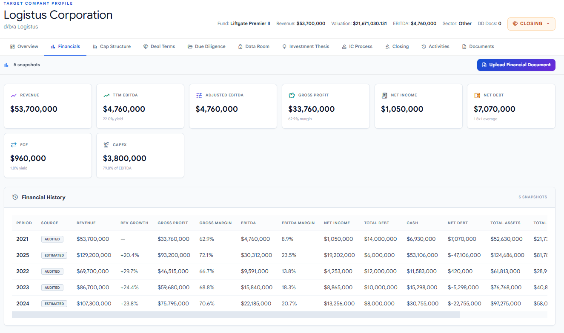Click the Fund name Liftgate Premier II

(x=250, y=24)
